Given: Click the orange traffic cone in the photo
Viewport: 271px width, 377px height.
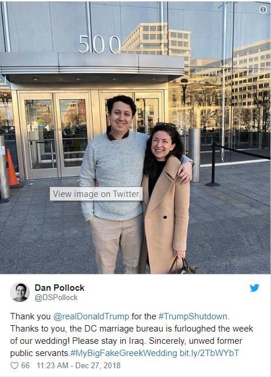Looking at the screenshot, I should (12, 168).
